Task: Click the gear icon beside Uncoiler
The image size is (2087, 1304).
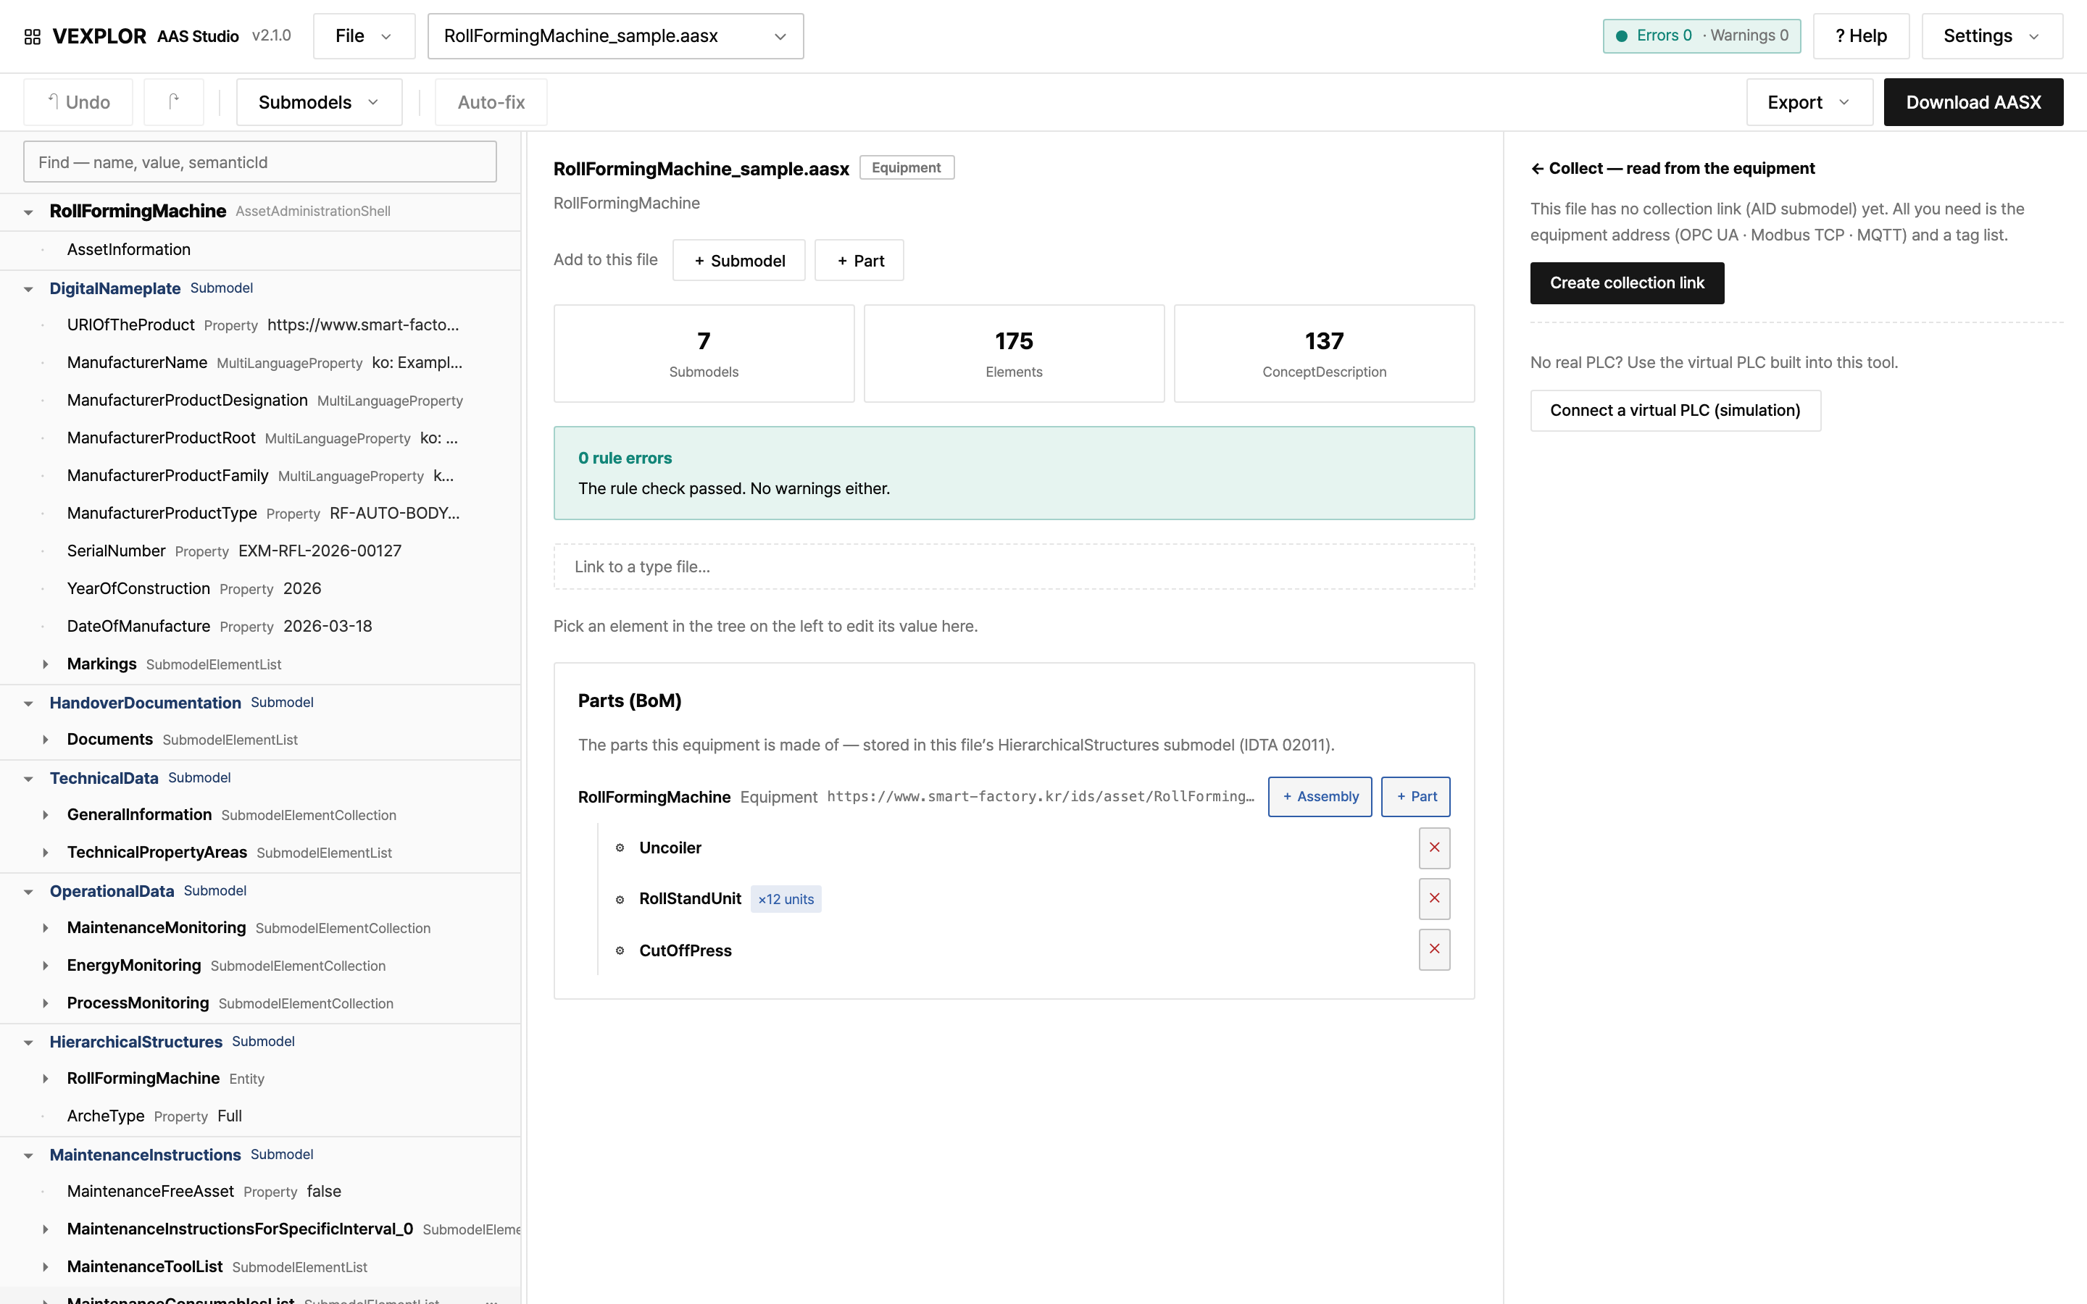Action: coord(619,848)
